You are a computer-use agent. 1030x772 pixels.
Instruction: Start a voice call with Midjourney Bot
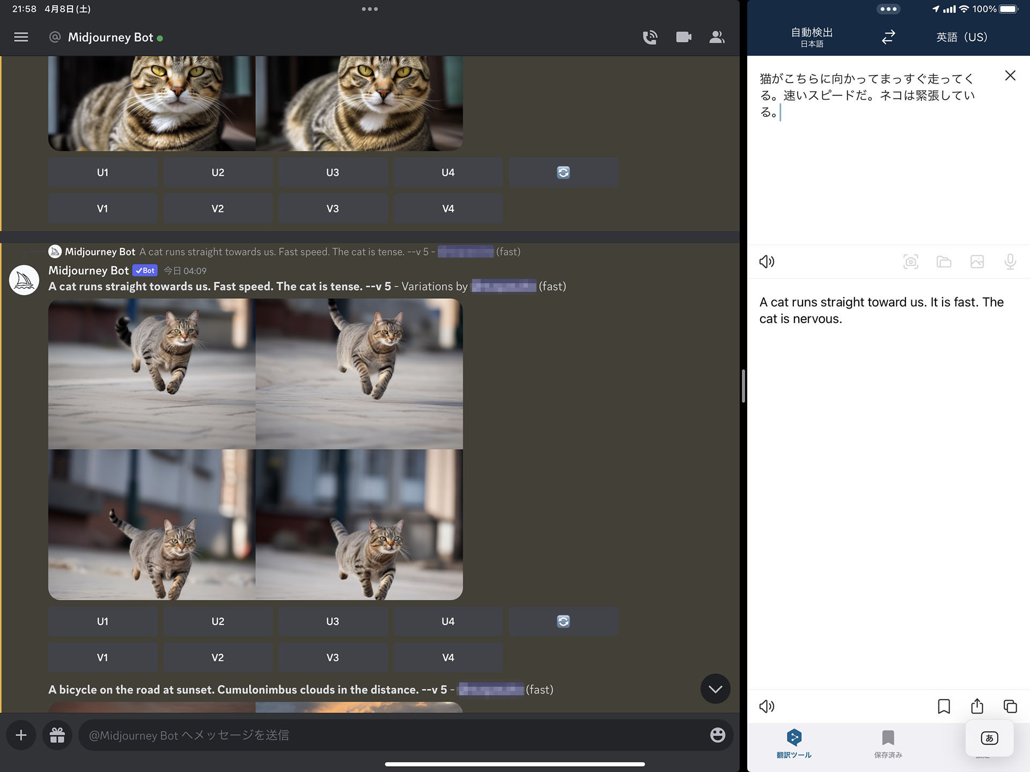tap(650, 36)
